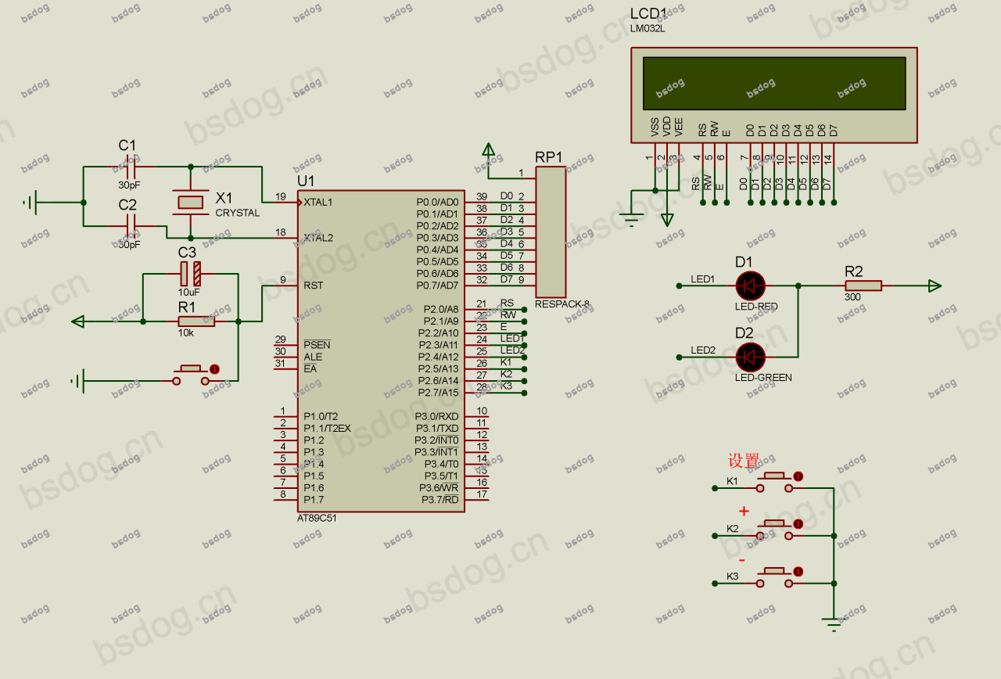1001x679 pixels.
Task: Click the XTAL2 pin label on U1
Action: (318, 238)
